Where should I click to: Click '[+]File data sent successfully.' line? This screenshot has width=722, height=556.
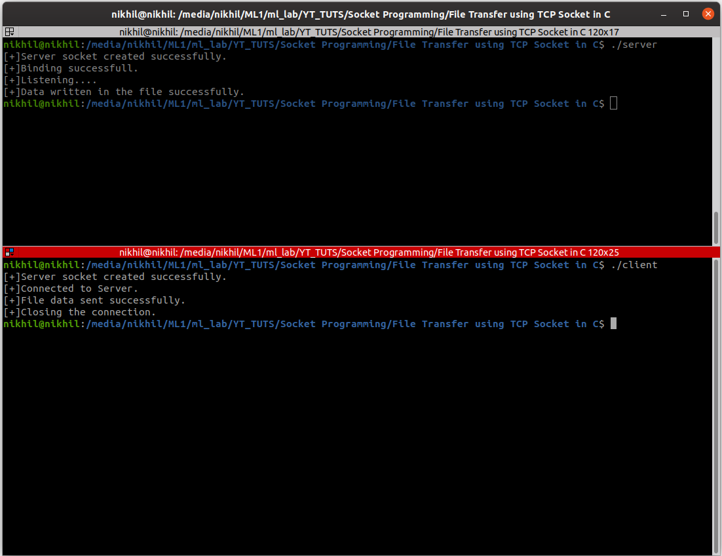94,300
